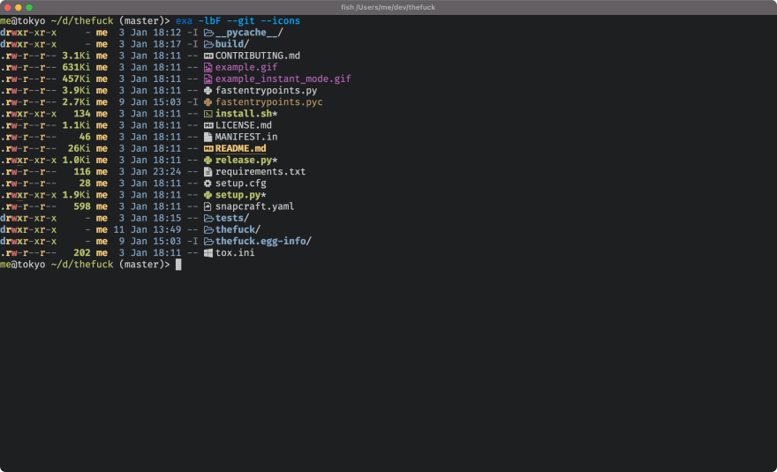
Task: Click the Python icon beside fastentrypoints.pyc
Action: 208,102
